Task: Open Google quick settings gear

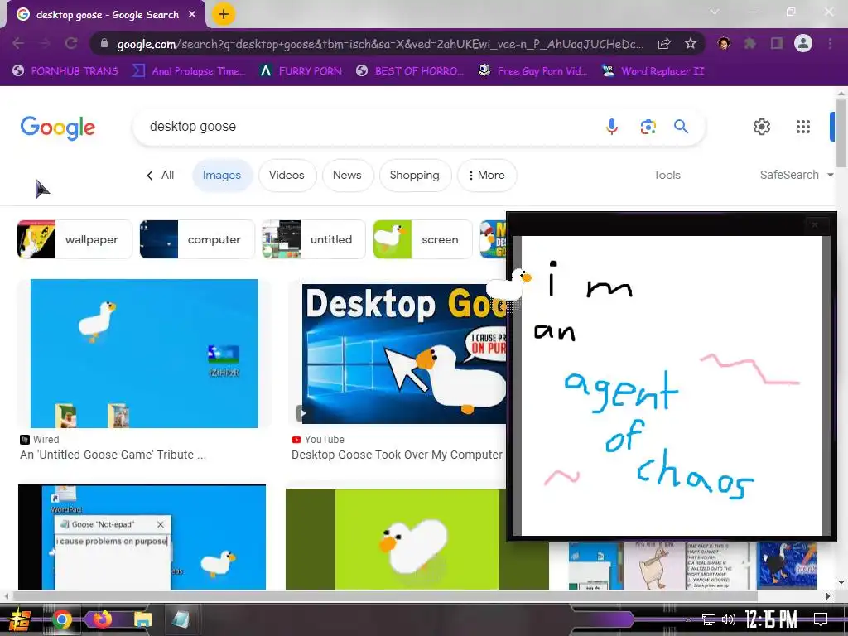Action: coord(762,127)
